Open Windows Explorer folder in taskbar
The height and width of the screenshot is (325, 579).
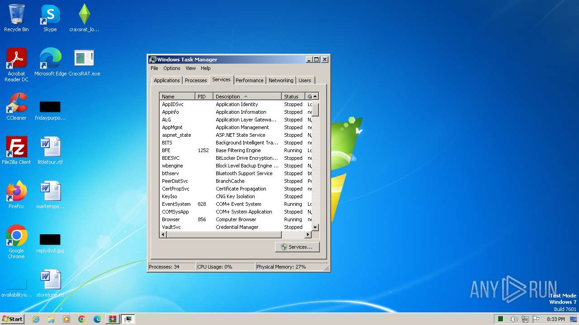51,319
